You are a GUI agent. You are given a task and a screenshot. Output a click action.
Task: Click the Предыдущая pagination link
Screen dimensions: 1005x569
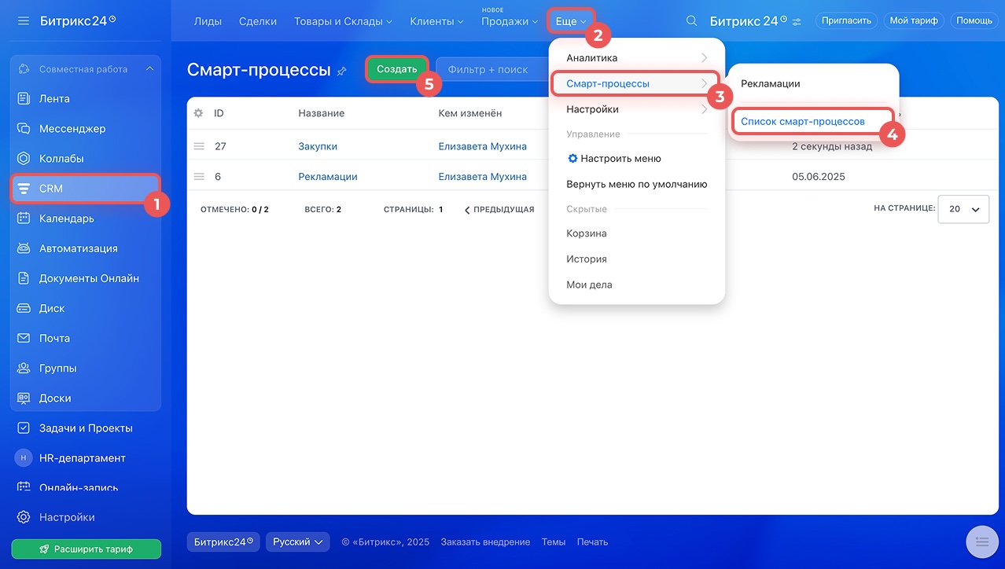tap(499, 210)
